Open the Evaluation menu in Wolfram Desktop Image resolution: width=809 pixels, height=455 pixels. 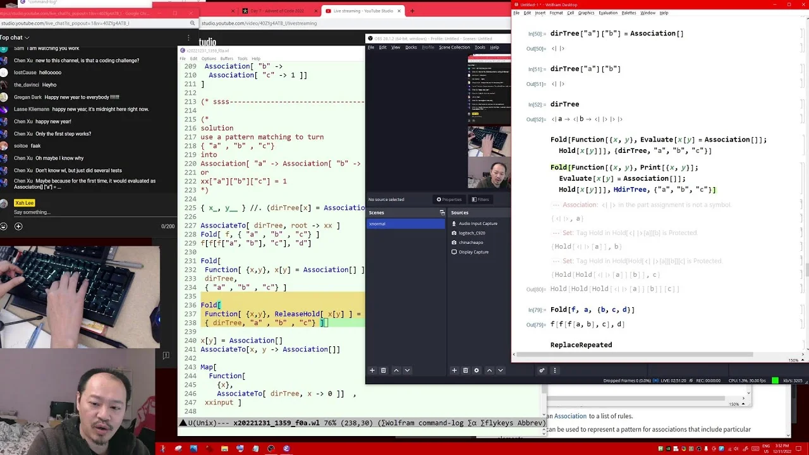(608, 13)
